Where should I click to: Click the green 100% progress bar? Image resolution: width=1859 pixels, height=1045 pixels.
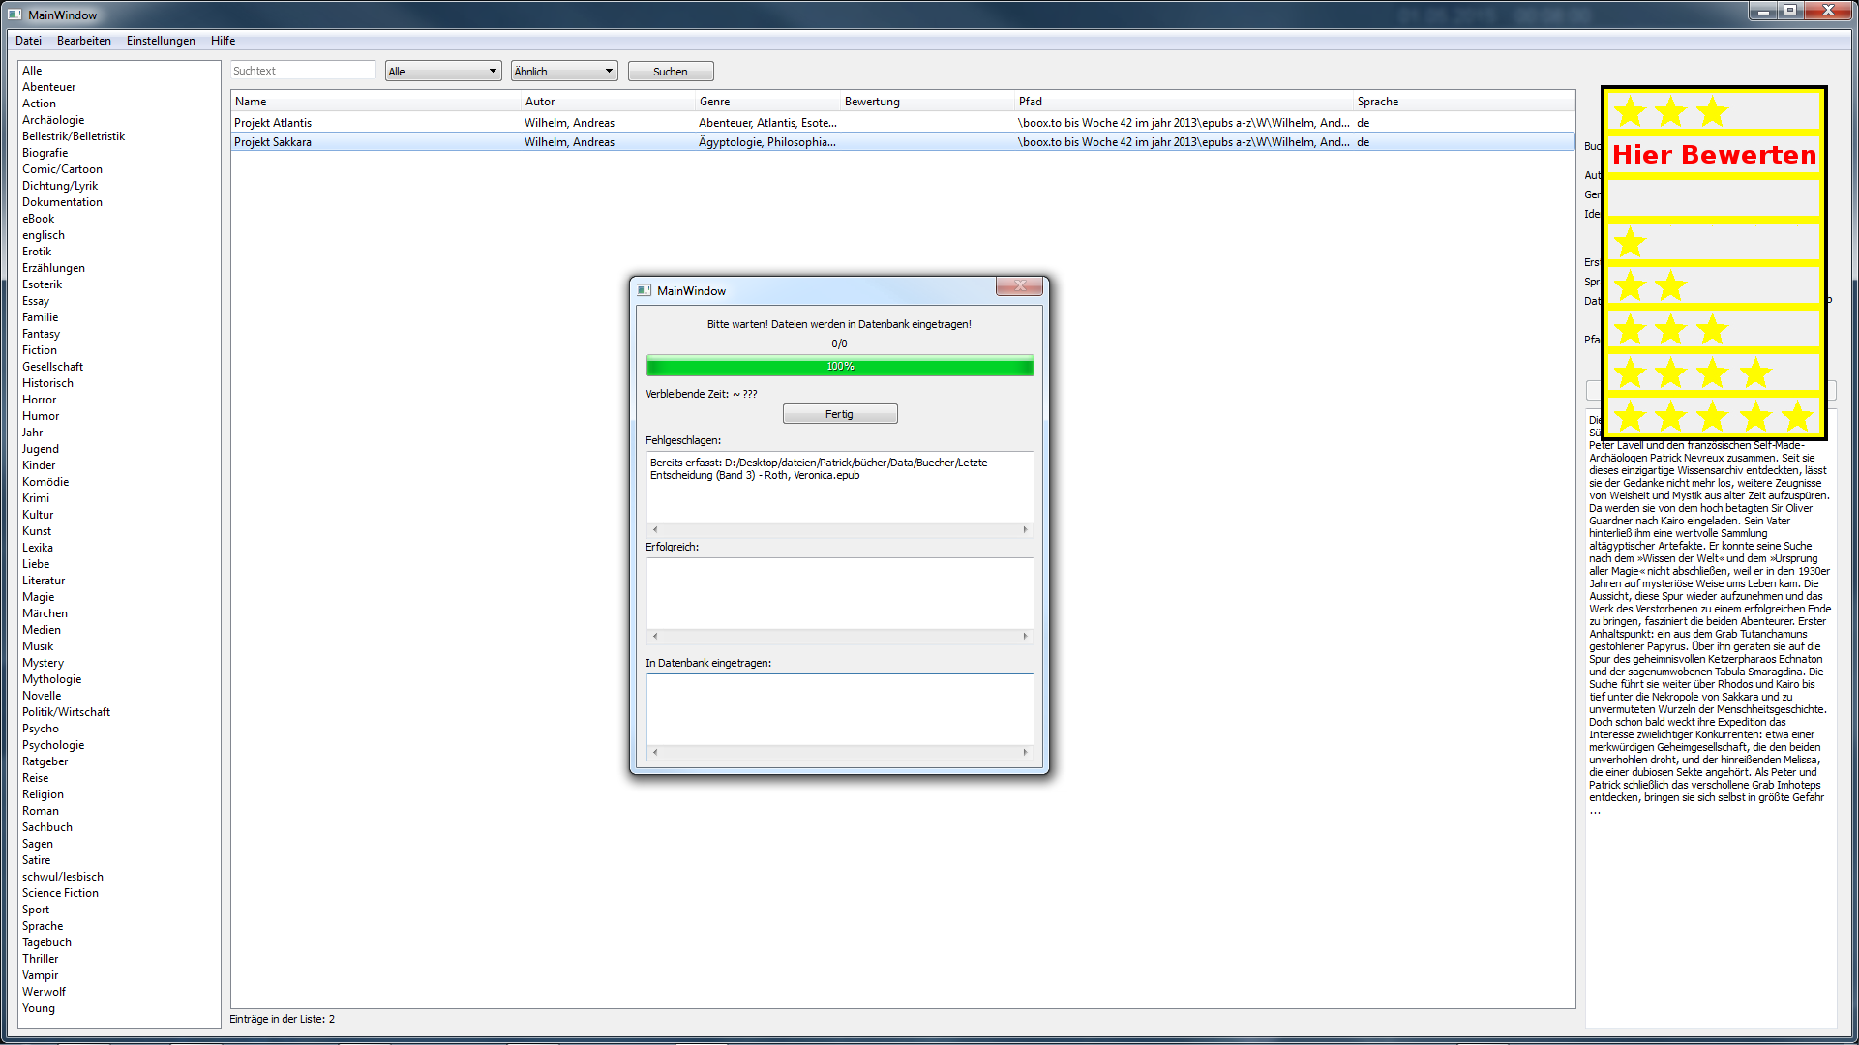pos(839,366)
